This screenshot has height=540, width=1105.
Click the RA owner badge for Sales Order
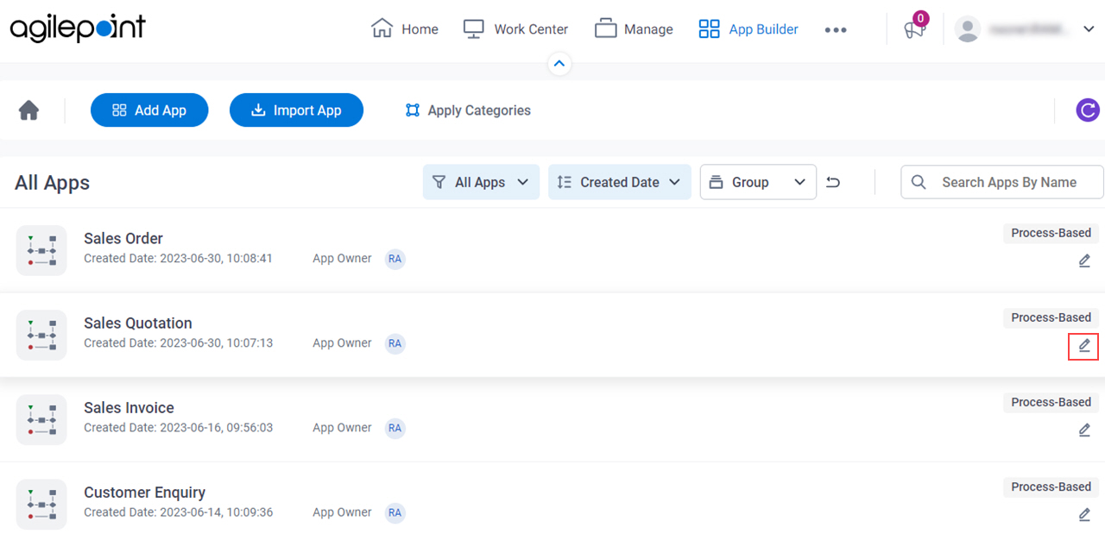[x=395, y=259]
